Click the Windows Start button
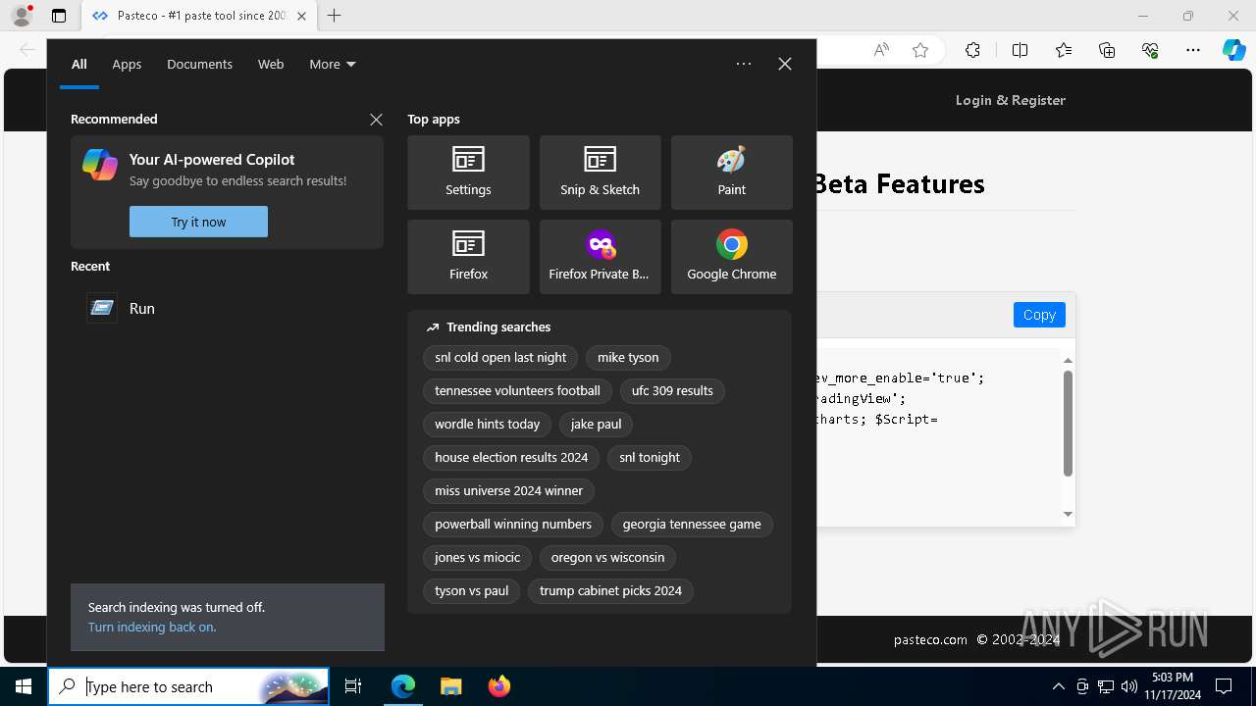Image resolution: width=1256 pixels, height=706 pixels. pyautogui.click(x=24, y=686)
